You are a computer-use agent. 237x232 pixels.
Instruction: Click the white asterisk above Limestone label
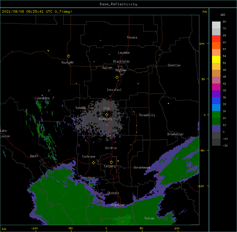[42, 95]
